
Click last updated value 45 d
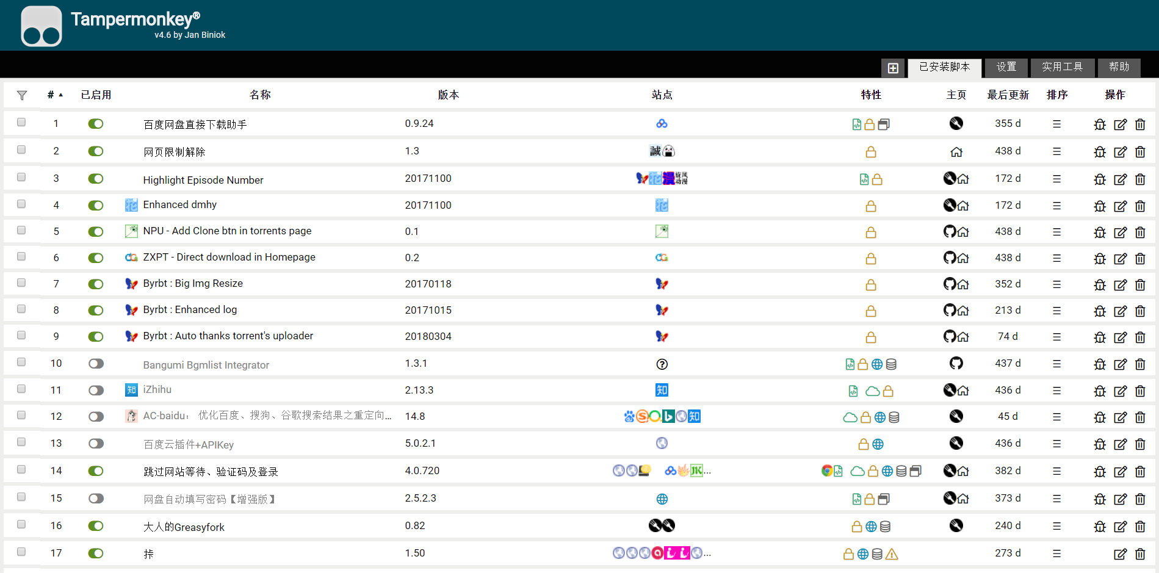click(1008, 416)
